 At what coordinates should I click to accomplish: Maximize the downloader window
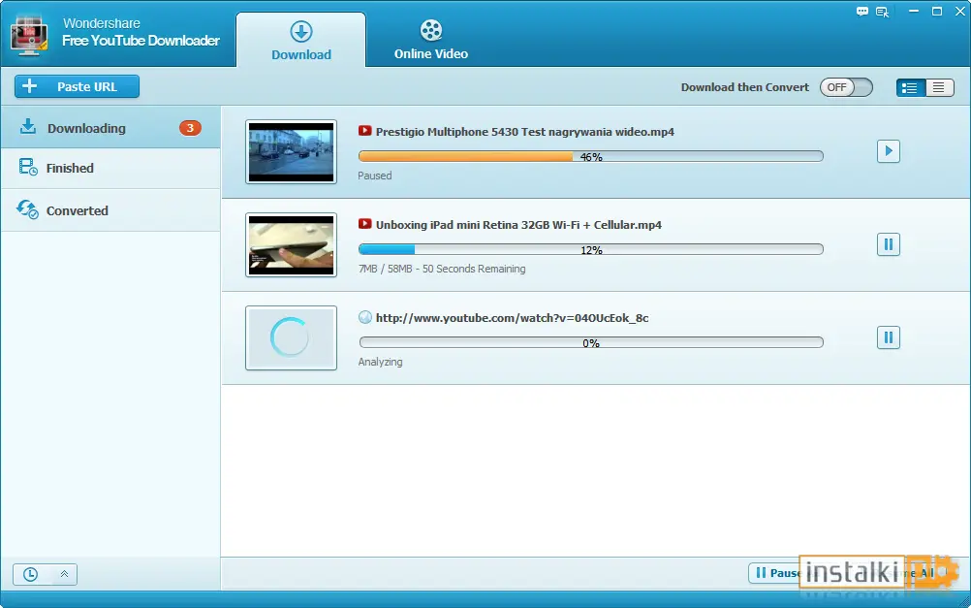tap(937, 12)
